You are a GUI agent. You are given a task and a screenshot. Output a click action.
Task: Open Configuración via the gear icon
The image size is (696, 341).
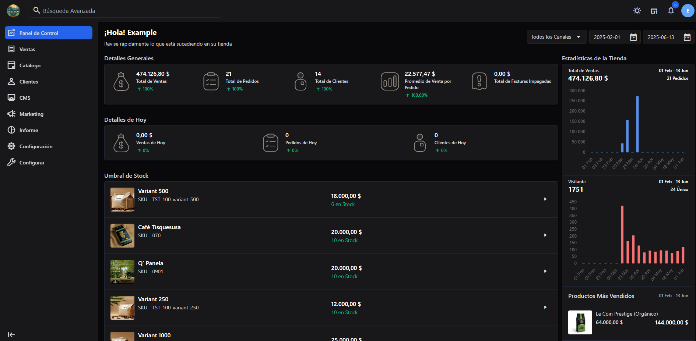coord(36,146)
